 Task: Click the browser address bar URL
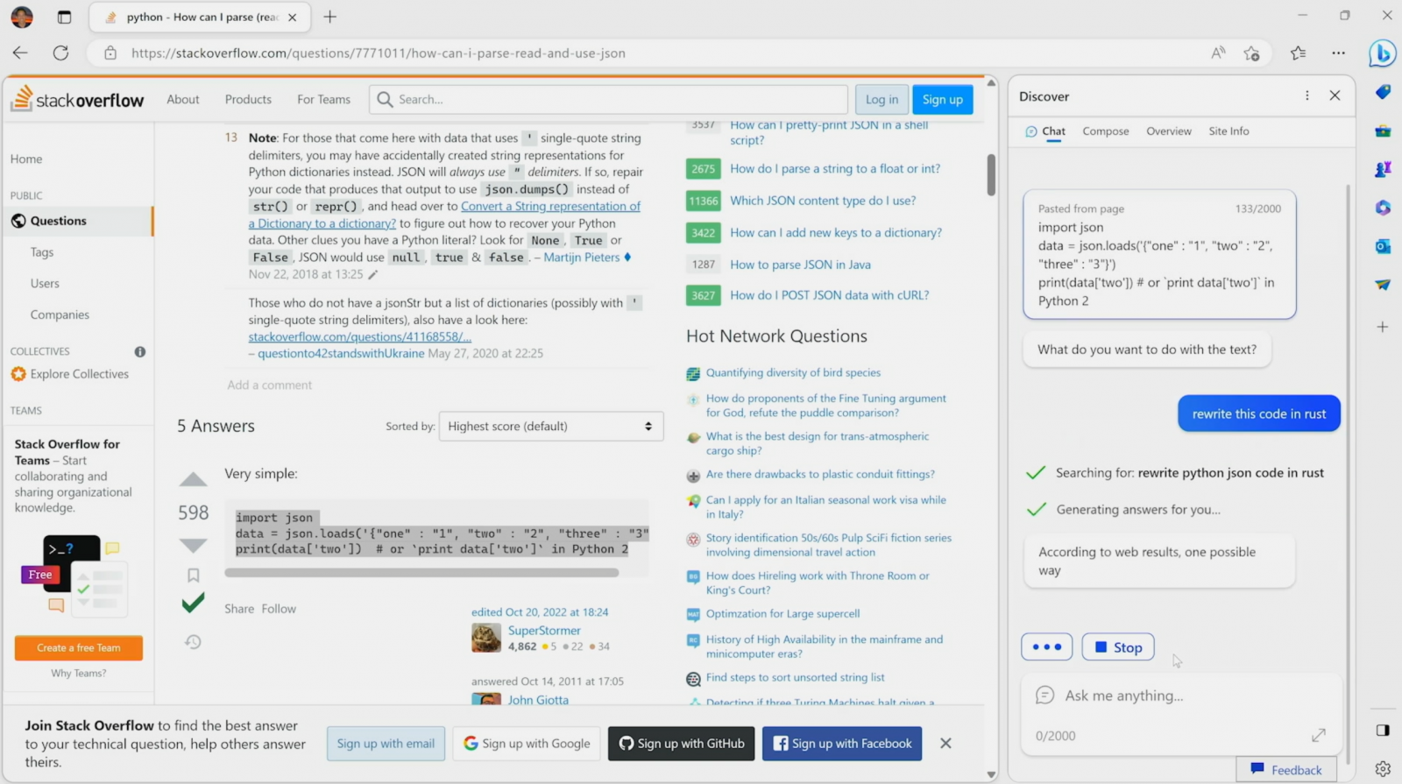pyautogui.click(x=379, y=53)
